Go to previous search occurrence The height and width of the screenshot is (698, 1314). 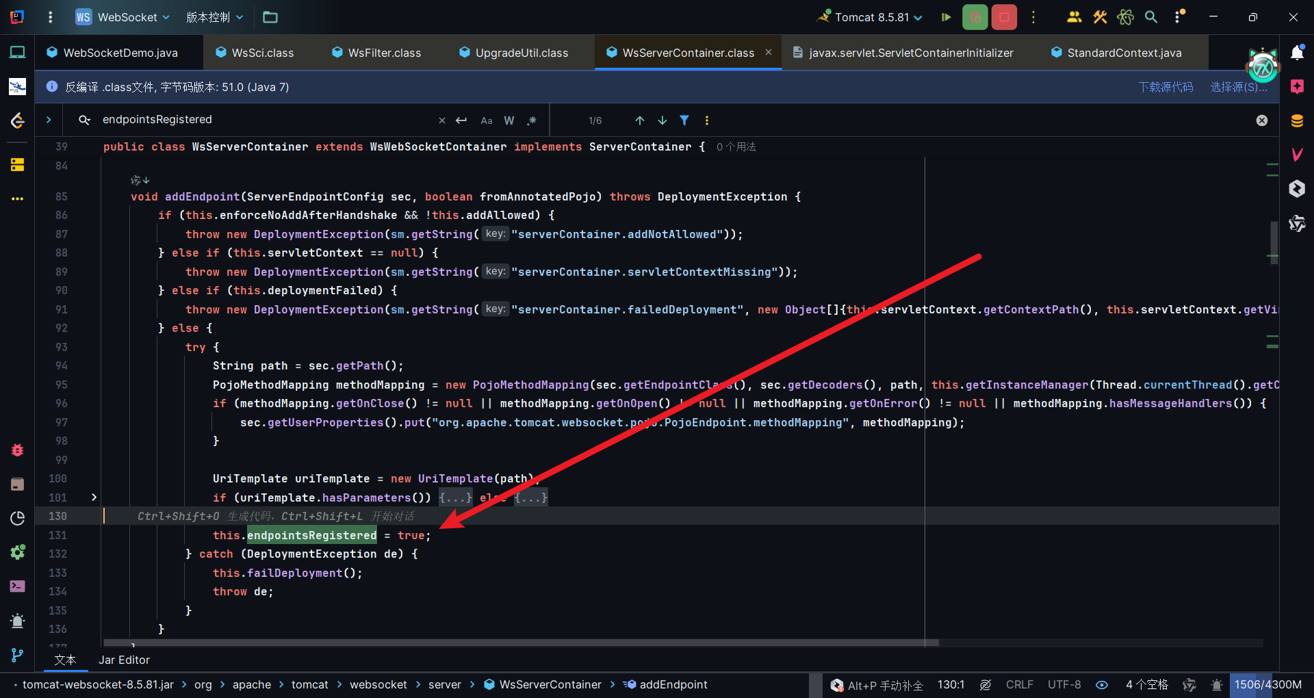[x=640, y=120]
